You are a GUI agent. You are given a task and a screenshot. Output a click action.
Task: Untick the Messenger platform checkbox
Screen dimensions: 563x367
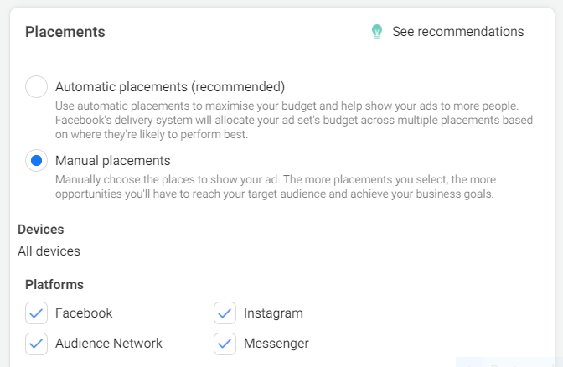pyautogui.click(x=225, y=343)
